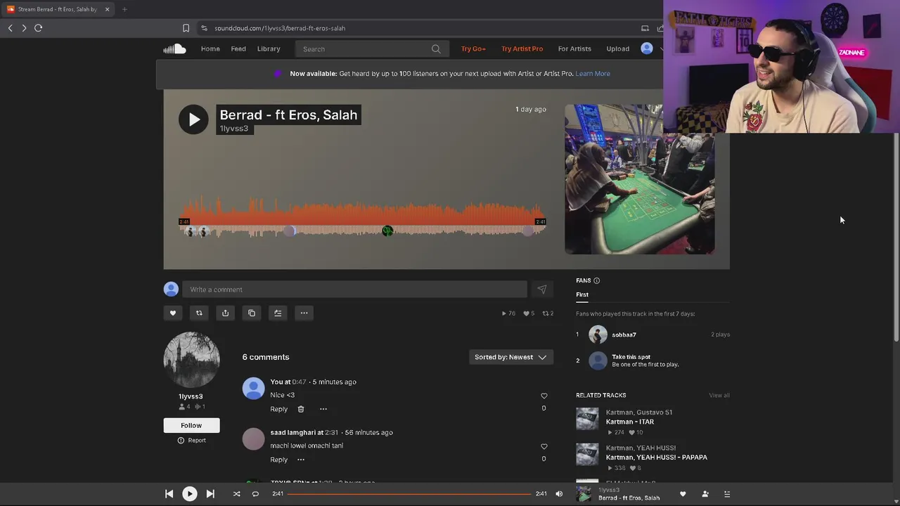This screenshot has height=506, width=900.
Task: Open related track Kartman - ITAR
Action: point(630,422)
